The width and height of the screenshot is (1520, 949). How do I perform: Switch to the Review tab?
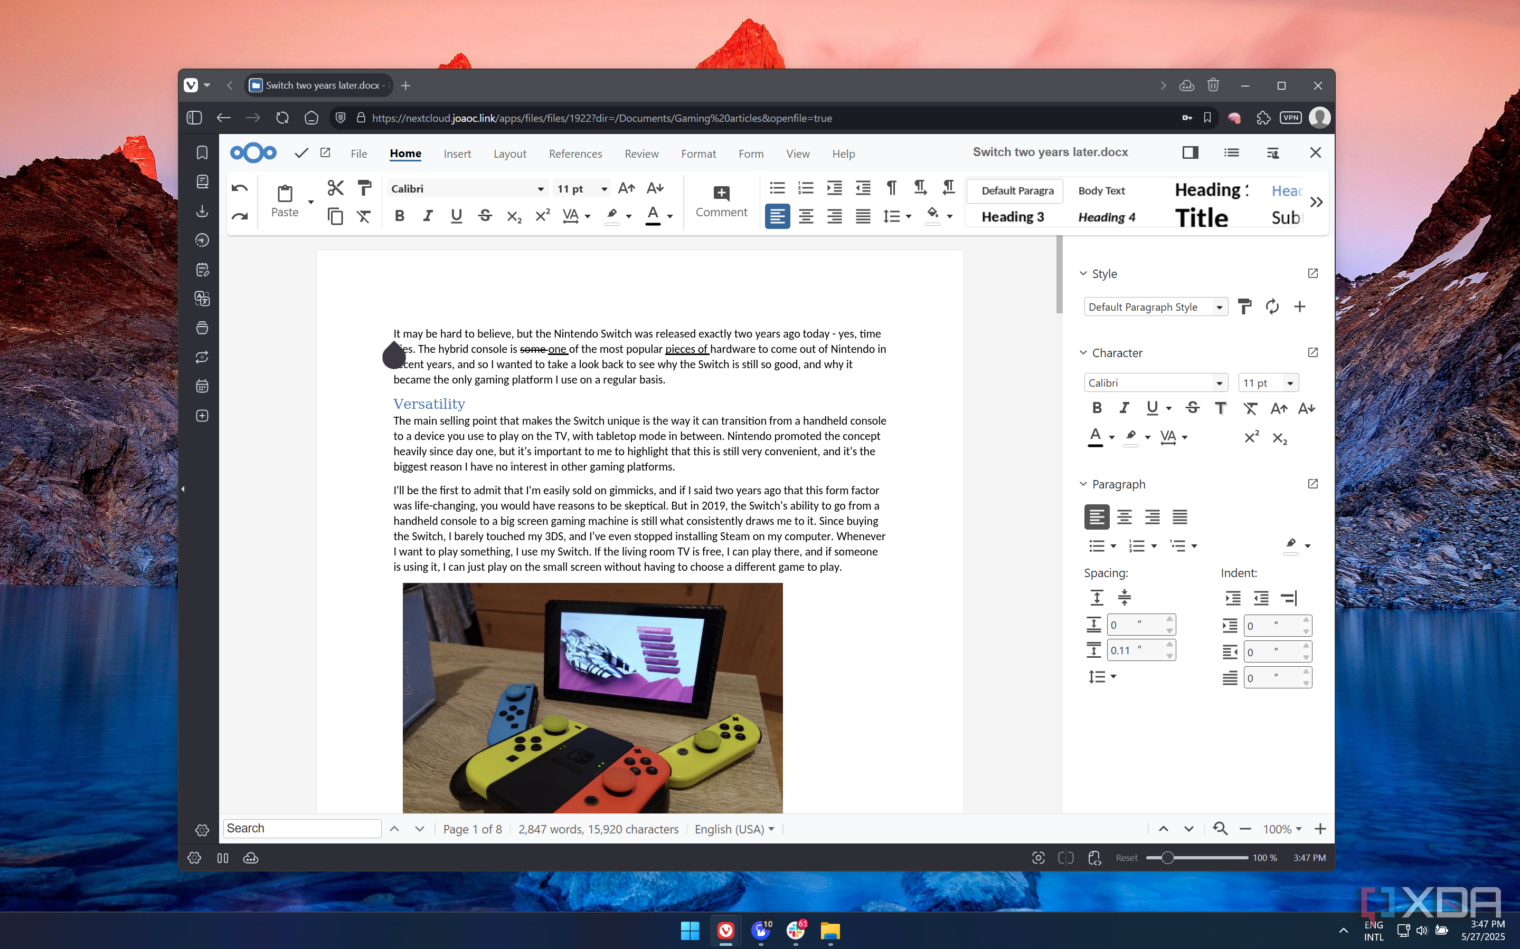(x=641, y=154)
